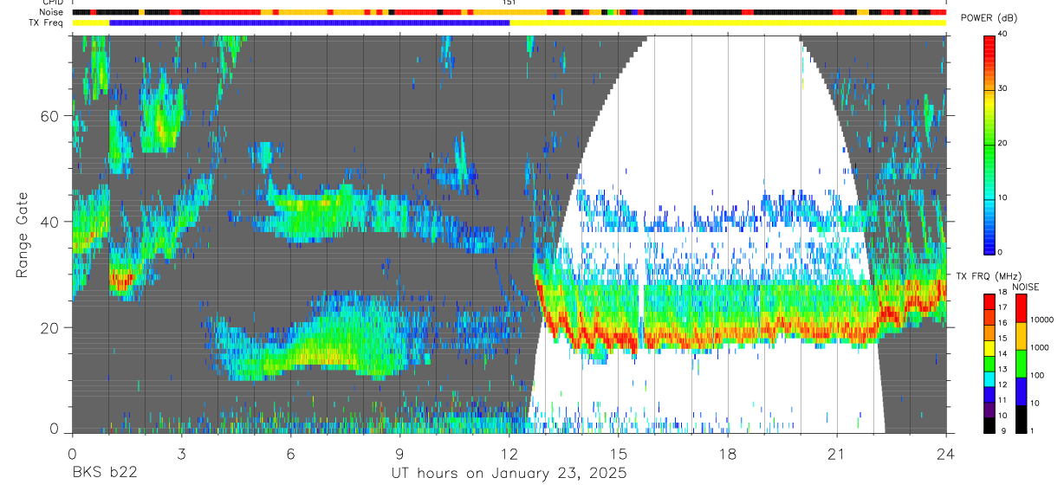
Task: Pick the green 100-1000 noise swatch
Action: [1020, 364]
